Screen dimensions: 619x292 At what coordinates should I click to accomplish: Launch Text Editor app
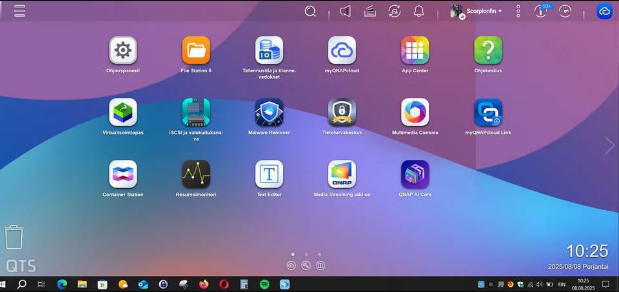tap(270, 174)
